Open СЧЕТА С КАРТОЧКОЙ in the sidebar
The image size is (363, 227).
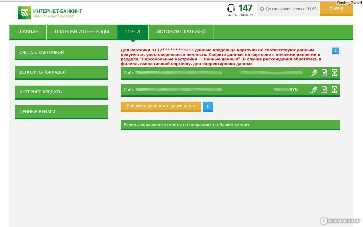pyautogui.click(x=62, y=53)
